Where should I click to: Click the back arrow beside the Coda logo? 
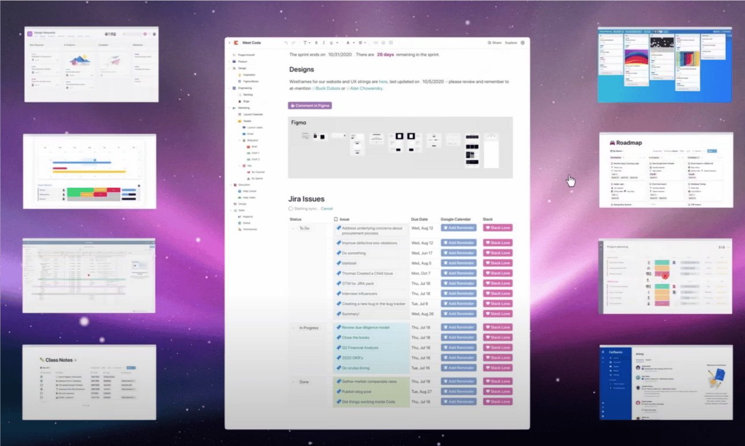click(229, 43)
